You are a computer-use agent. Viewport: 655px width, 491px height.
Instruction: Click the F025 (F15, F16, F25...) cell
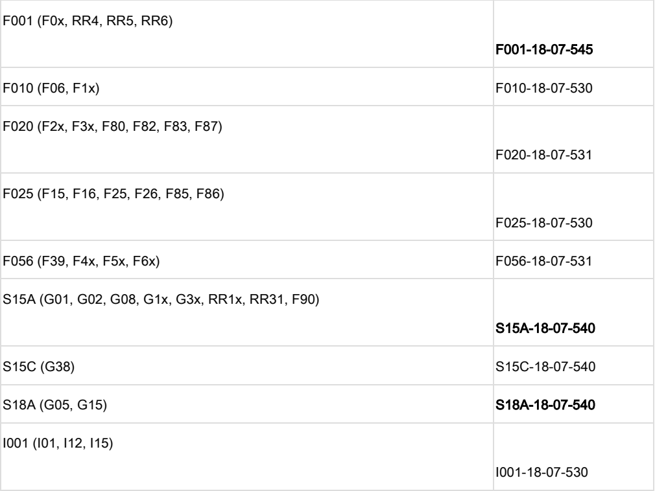113,192
